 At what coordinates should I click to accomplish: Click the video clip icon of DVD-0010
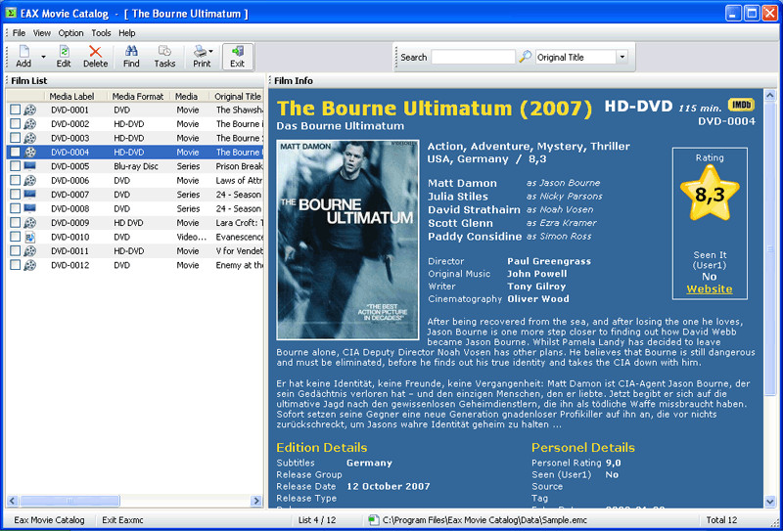[x=30, y=237]
